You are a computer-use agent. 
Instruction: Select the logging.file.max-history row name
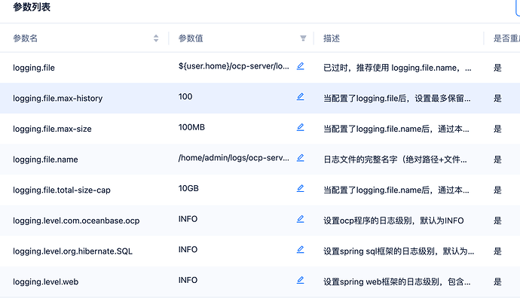pyautogui.click(x=58, y=99)
